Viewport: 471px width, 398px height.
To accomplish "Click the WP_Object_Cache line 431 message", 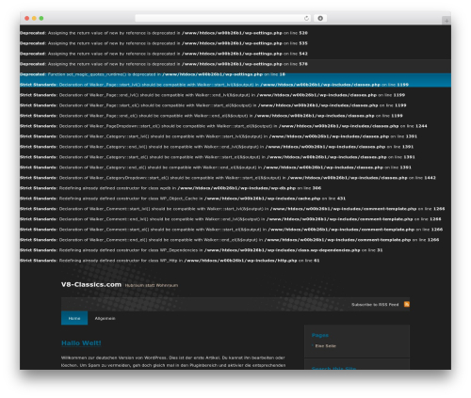I will pos(183,199).
